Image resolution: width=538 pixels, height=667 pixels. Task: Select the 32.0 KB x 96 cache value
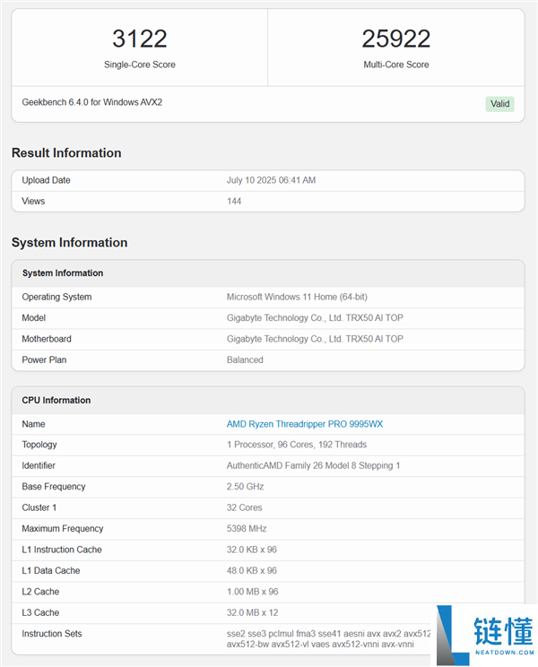click(x=252, y=550)
